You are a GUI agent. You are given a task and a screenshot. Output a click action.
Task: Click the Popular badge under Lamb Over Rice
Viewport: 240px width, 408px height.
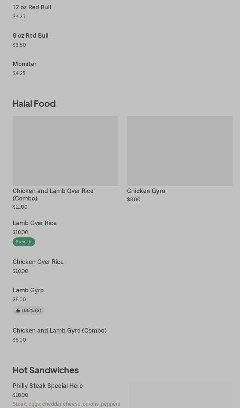click(24, 242)
